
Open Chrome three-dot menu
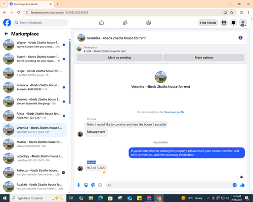pos(248,13)
